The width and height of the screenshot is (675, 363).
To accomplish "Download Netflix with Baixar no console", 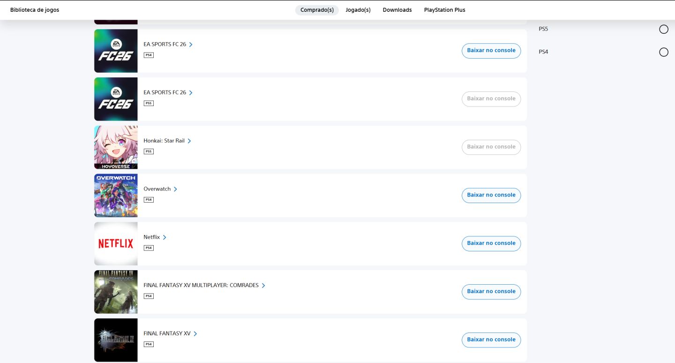I will point(491,243).
